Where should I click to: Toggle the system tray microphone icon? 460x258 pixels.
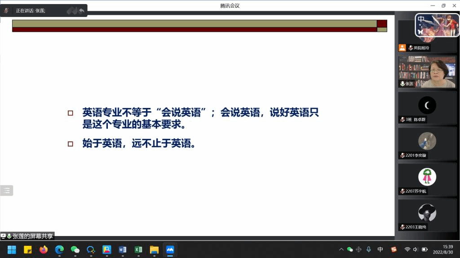pyautogui.click(x=369, y=249)
